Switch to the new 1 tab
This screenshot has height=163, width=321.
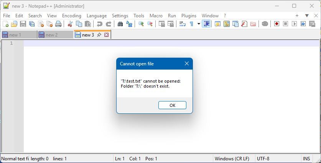(x=19, y=35)
